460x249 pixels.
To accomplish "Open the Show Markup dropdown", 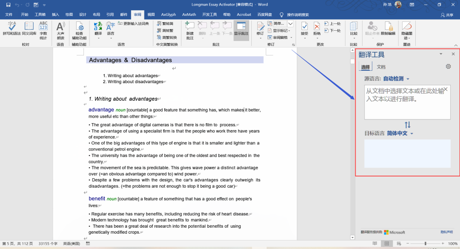I will coord(281,31).
